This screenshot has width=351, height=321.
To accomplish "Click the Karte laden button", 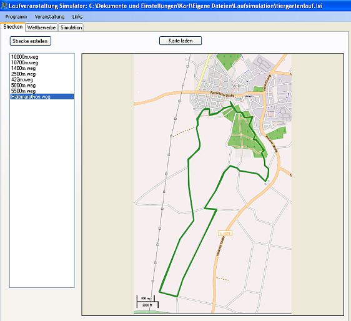I will [x=180, y=41].
